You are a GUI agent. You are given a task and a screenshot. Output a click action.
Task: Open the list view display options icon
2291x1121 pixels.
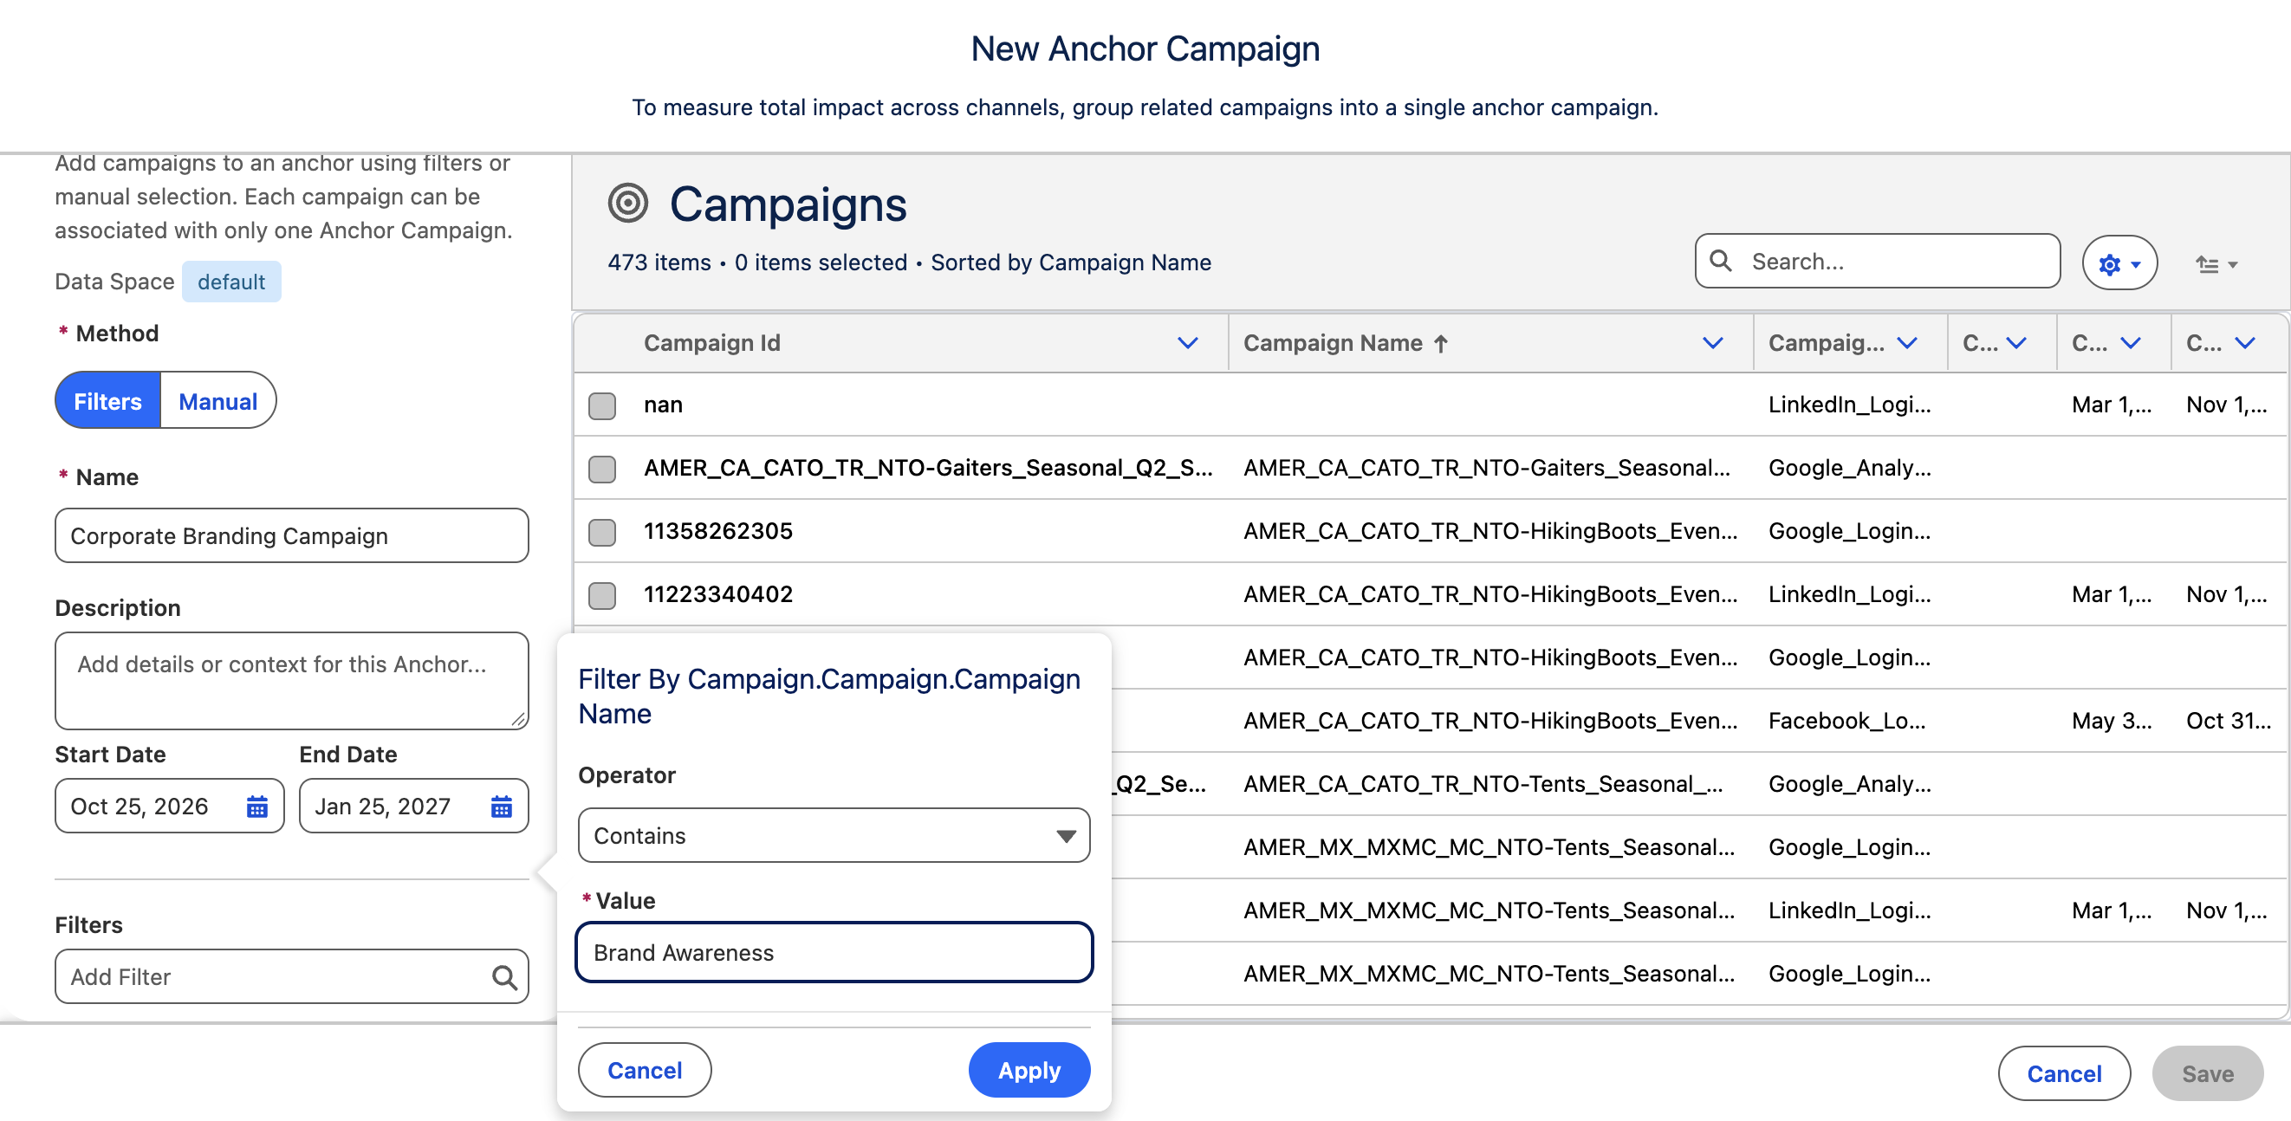[x=2216, y=264]
